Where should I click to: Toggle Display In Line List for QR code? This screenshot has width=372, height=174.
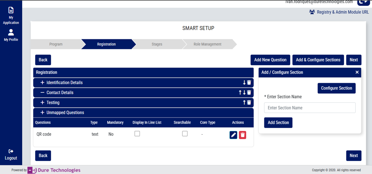pyautogui.click(x=137, y=134)
